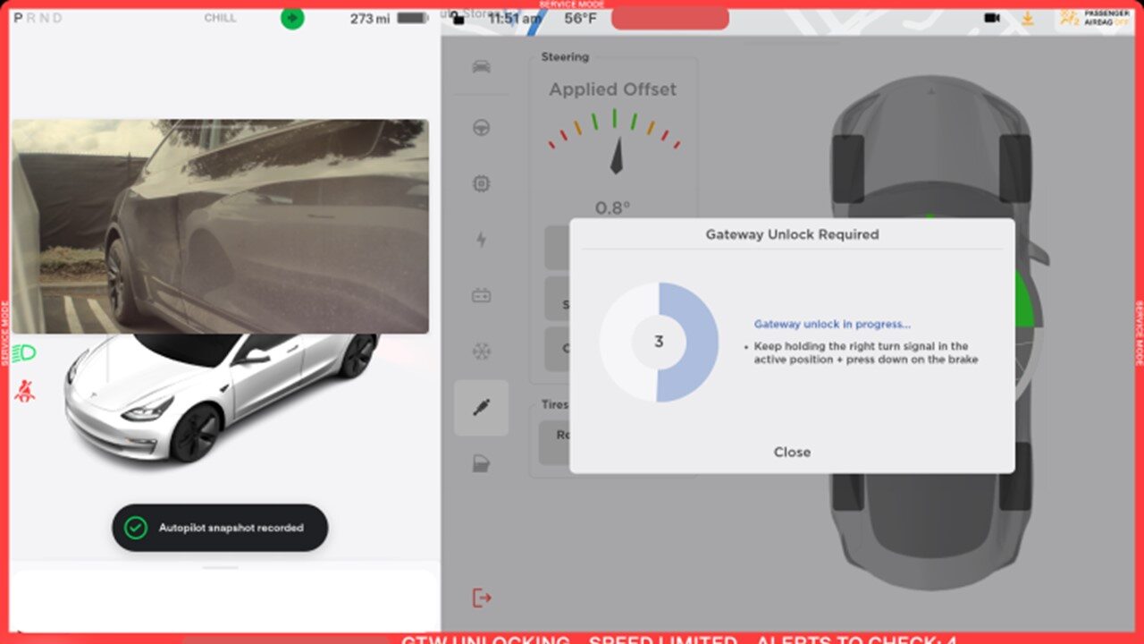Image resolution: width=1144 pixels, height=644 pixels.
Task: Tap the green headlights indicator icon
Action: point(26,353)
